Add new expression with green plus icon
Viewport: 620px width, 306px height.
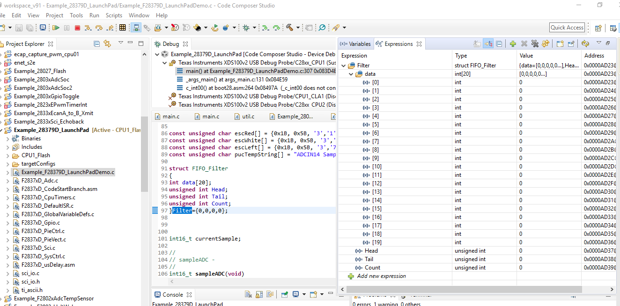pos(513,44)
